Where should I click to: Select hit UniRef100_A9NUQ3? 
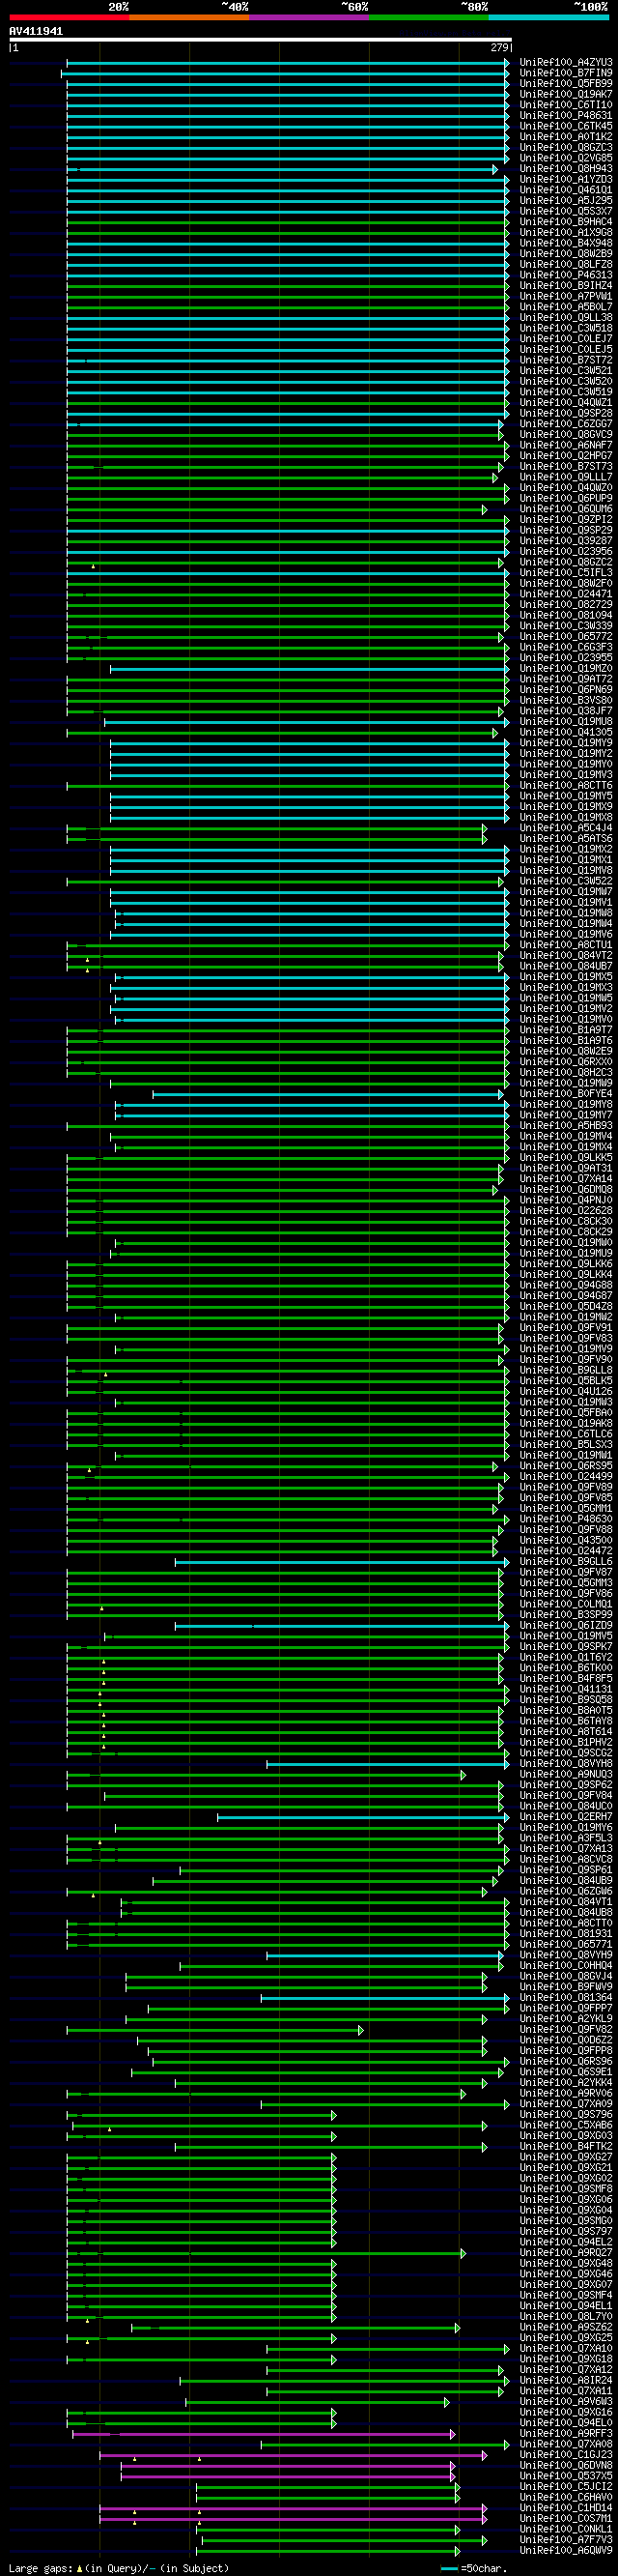click(x=566, y=1774)
